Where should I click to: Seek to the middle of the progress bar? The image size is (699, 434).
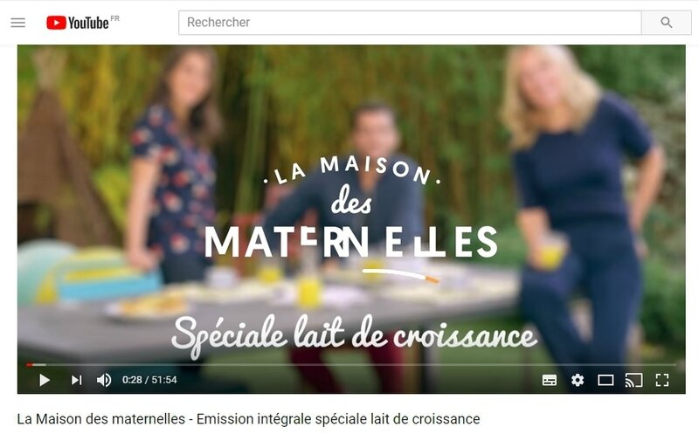(351, 364)
